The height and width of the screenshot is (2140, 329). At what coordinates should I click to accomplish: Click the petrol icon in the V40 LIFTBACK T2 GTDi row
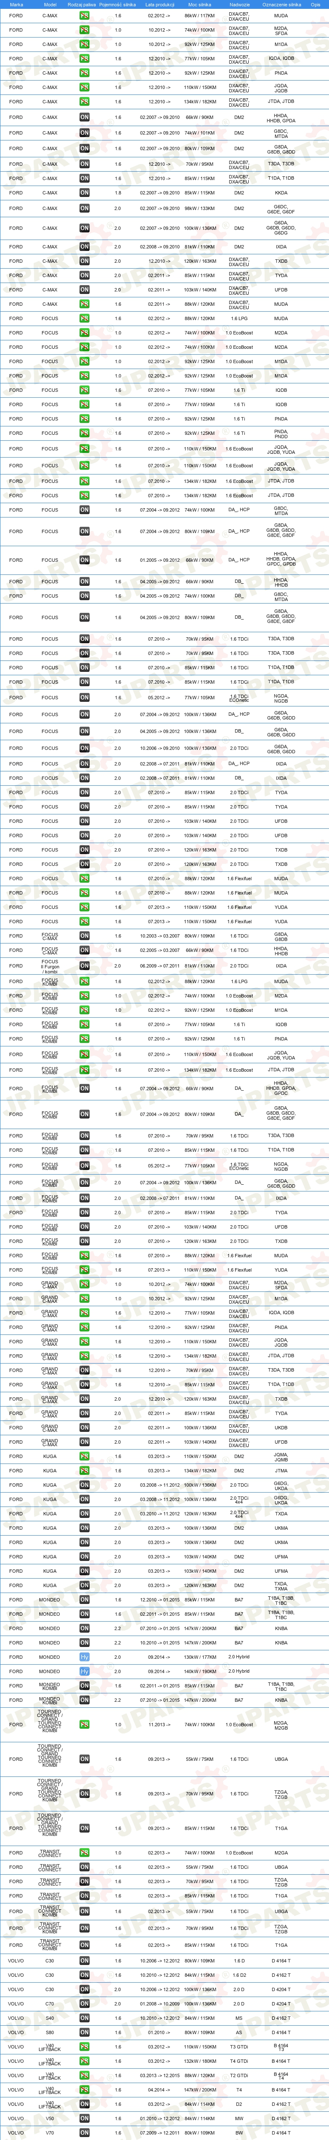point(85,2075)
